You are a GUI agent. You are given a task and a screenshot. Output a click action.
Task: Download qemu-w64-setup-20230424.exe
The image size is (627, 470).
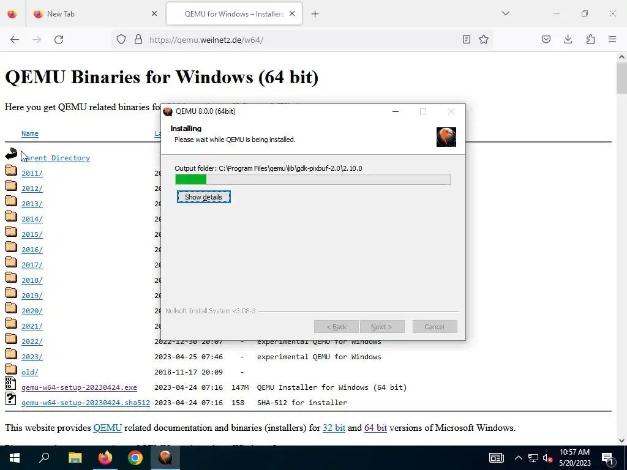coord(79,387)
